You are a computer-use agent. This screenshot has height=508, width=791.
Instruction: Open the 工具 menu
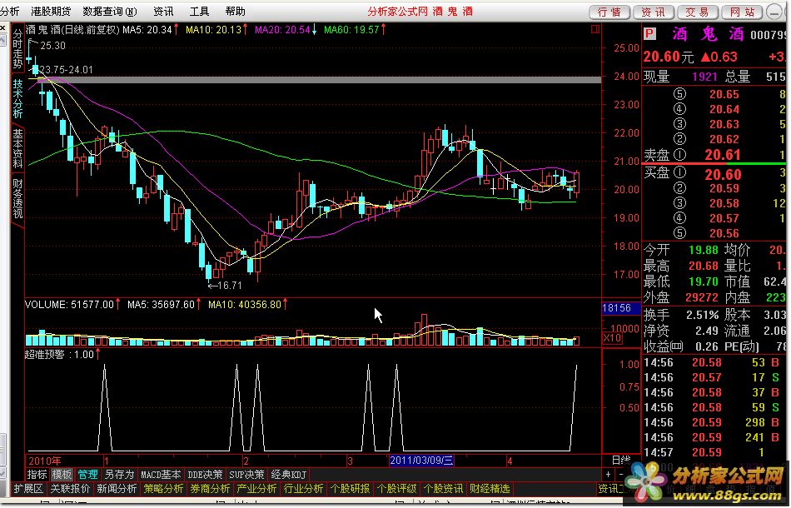(x=199, y=11)
